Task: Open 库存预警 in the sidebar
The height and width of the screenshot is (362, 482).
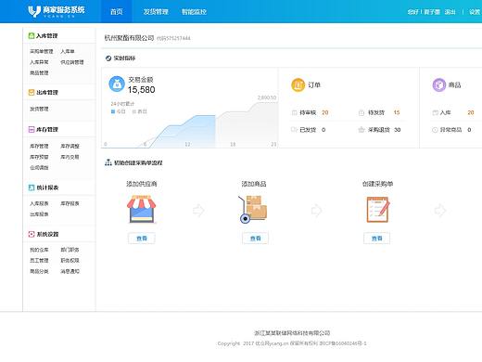Action: click(x=39, y=157)
